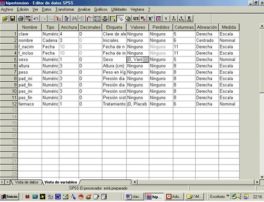Open the Archivo menu
The width and height of the screenshot is (264, 202).
click(7, 9)
